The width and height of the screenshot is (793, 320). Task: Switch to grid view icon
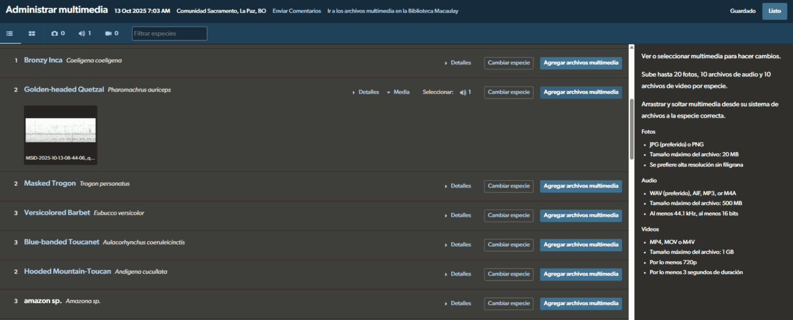[x=32, y=33]
